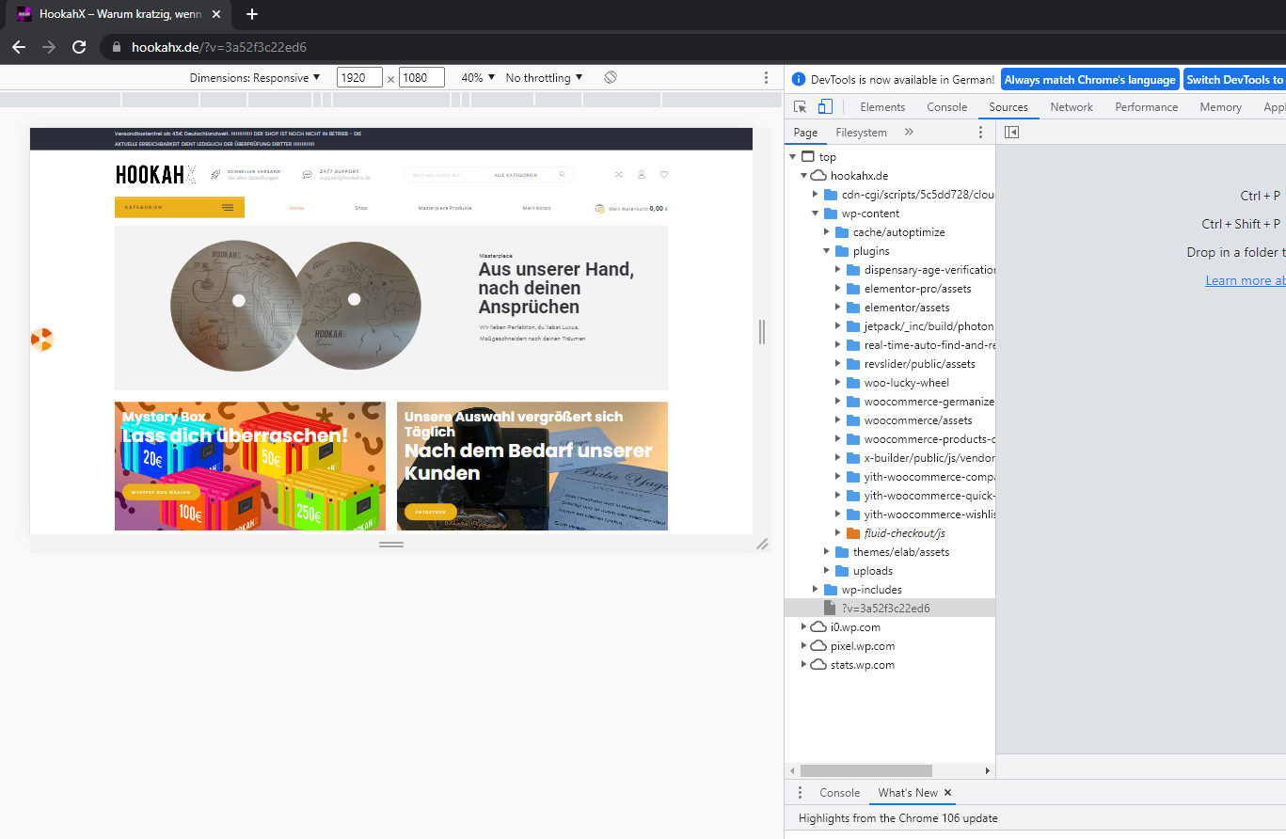The width and height of the screenshot is (1286, 839).
Task: Collapse the plugins folder
Action: coord(827,251)
